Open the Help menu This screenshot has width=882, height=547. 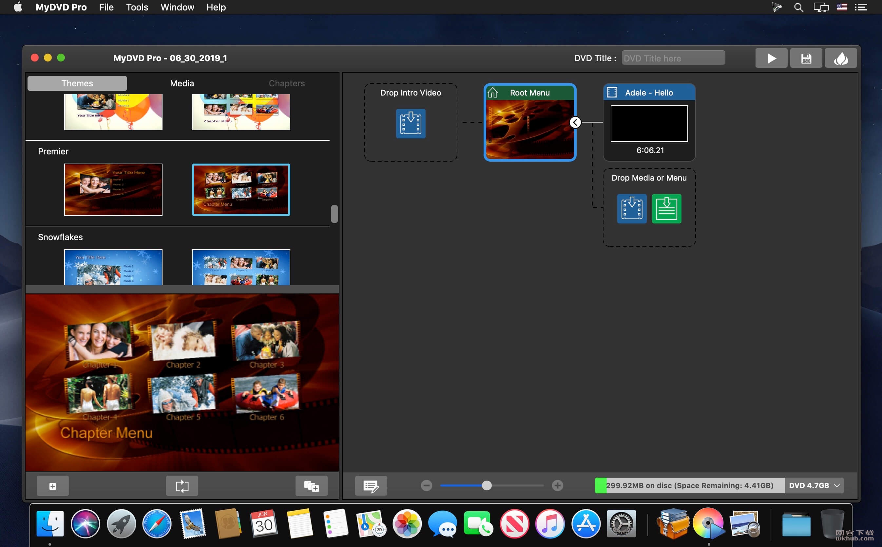pos(216,7)
